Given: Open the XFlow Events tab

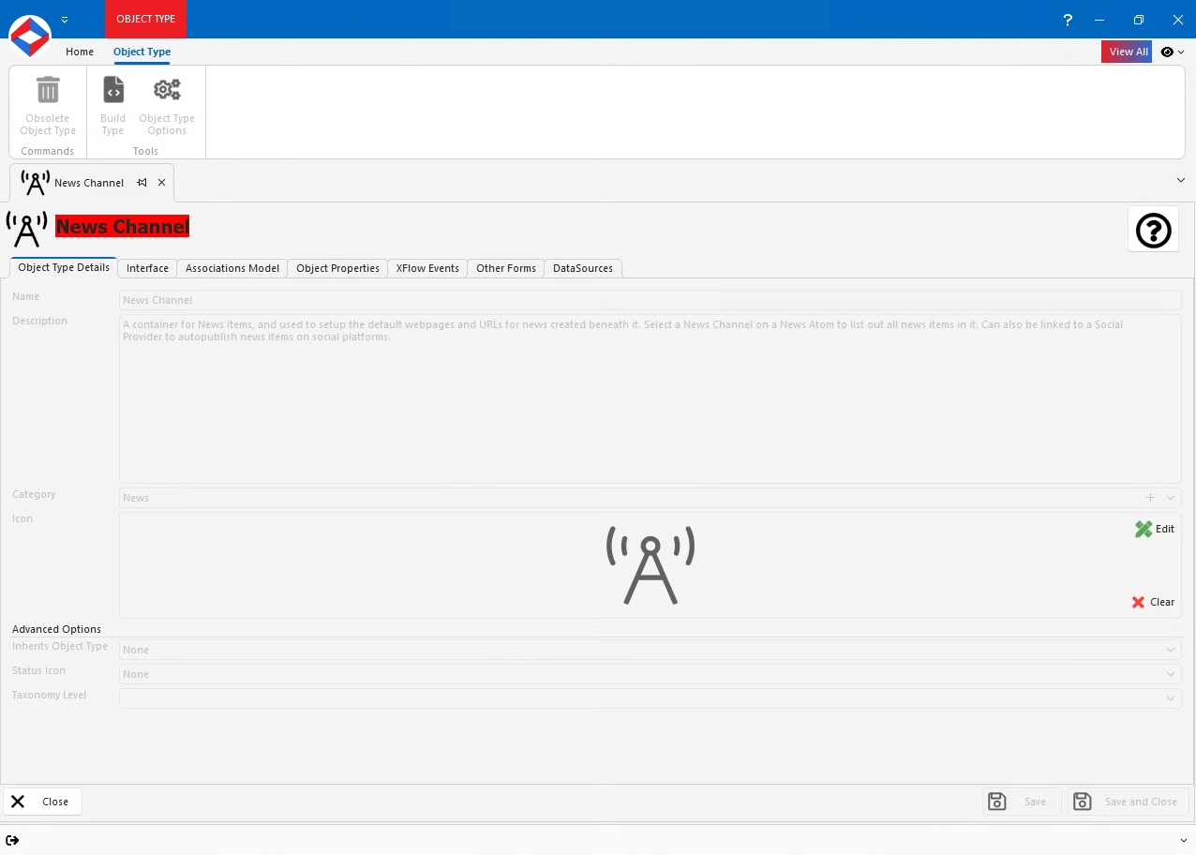Looking at the screenshot, I should pyautogui.click(x=426, y=268).
